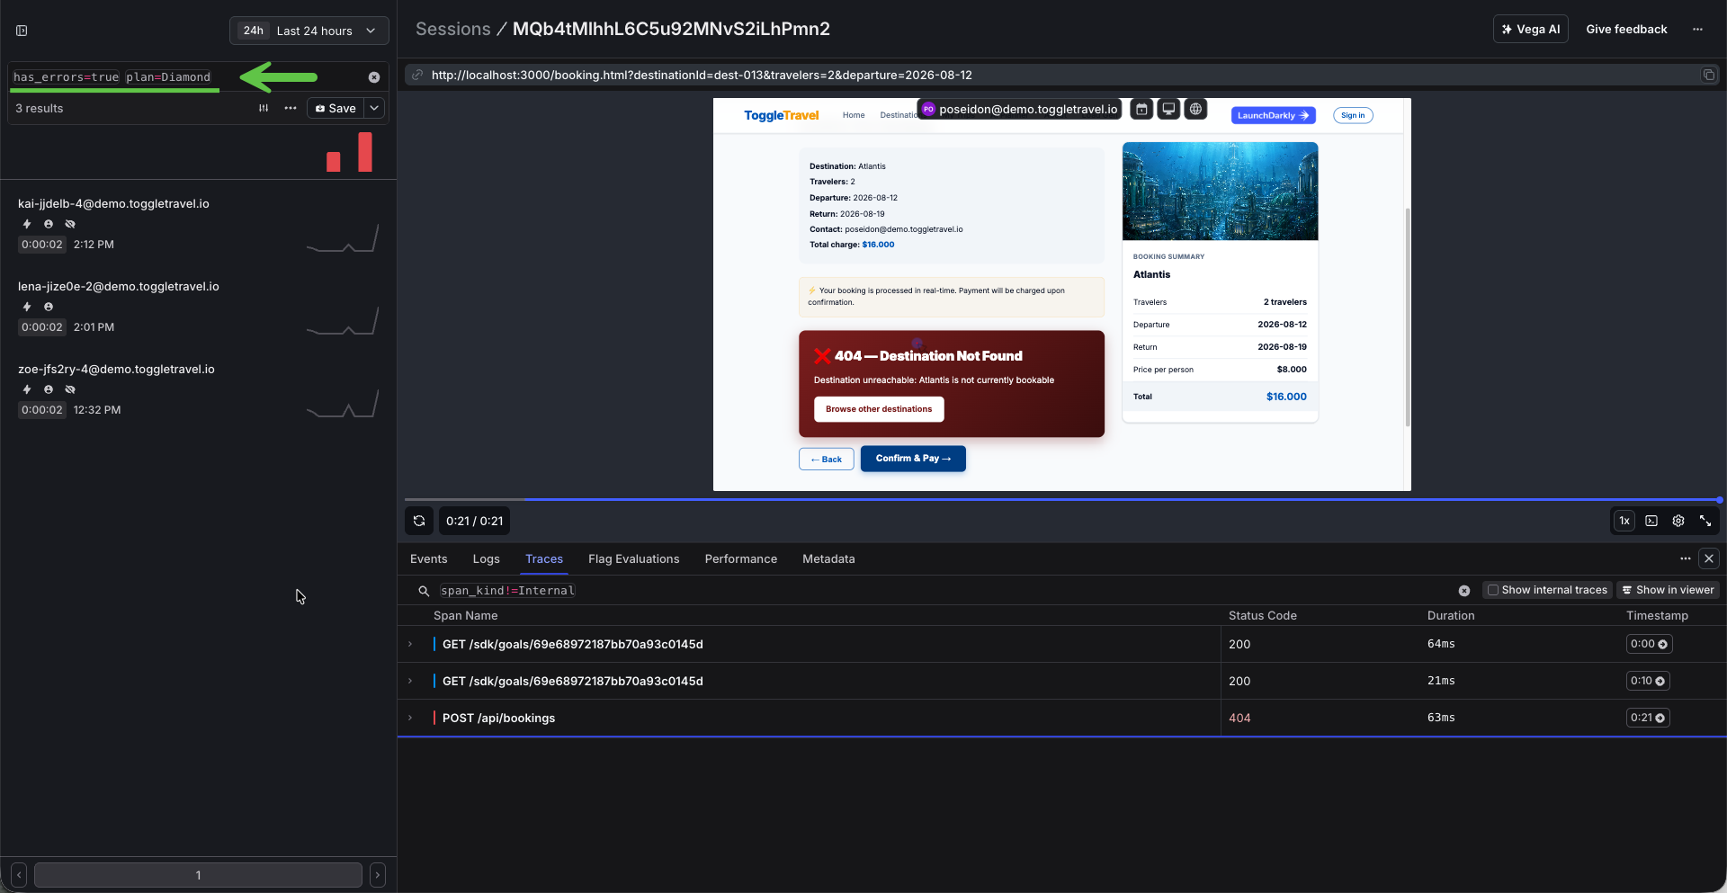Open the Vega AI assistant
This screenshot has width=1727, height=893.
[1531, 30]
